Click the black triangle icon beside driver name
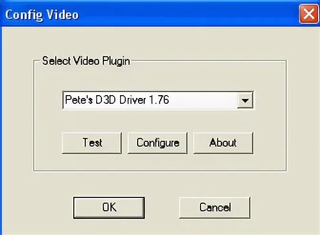This screenshot has width=320, height=235. click(245, 100)
